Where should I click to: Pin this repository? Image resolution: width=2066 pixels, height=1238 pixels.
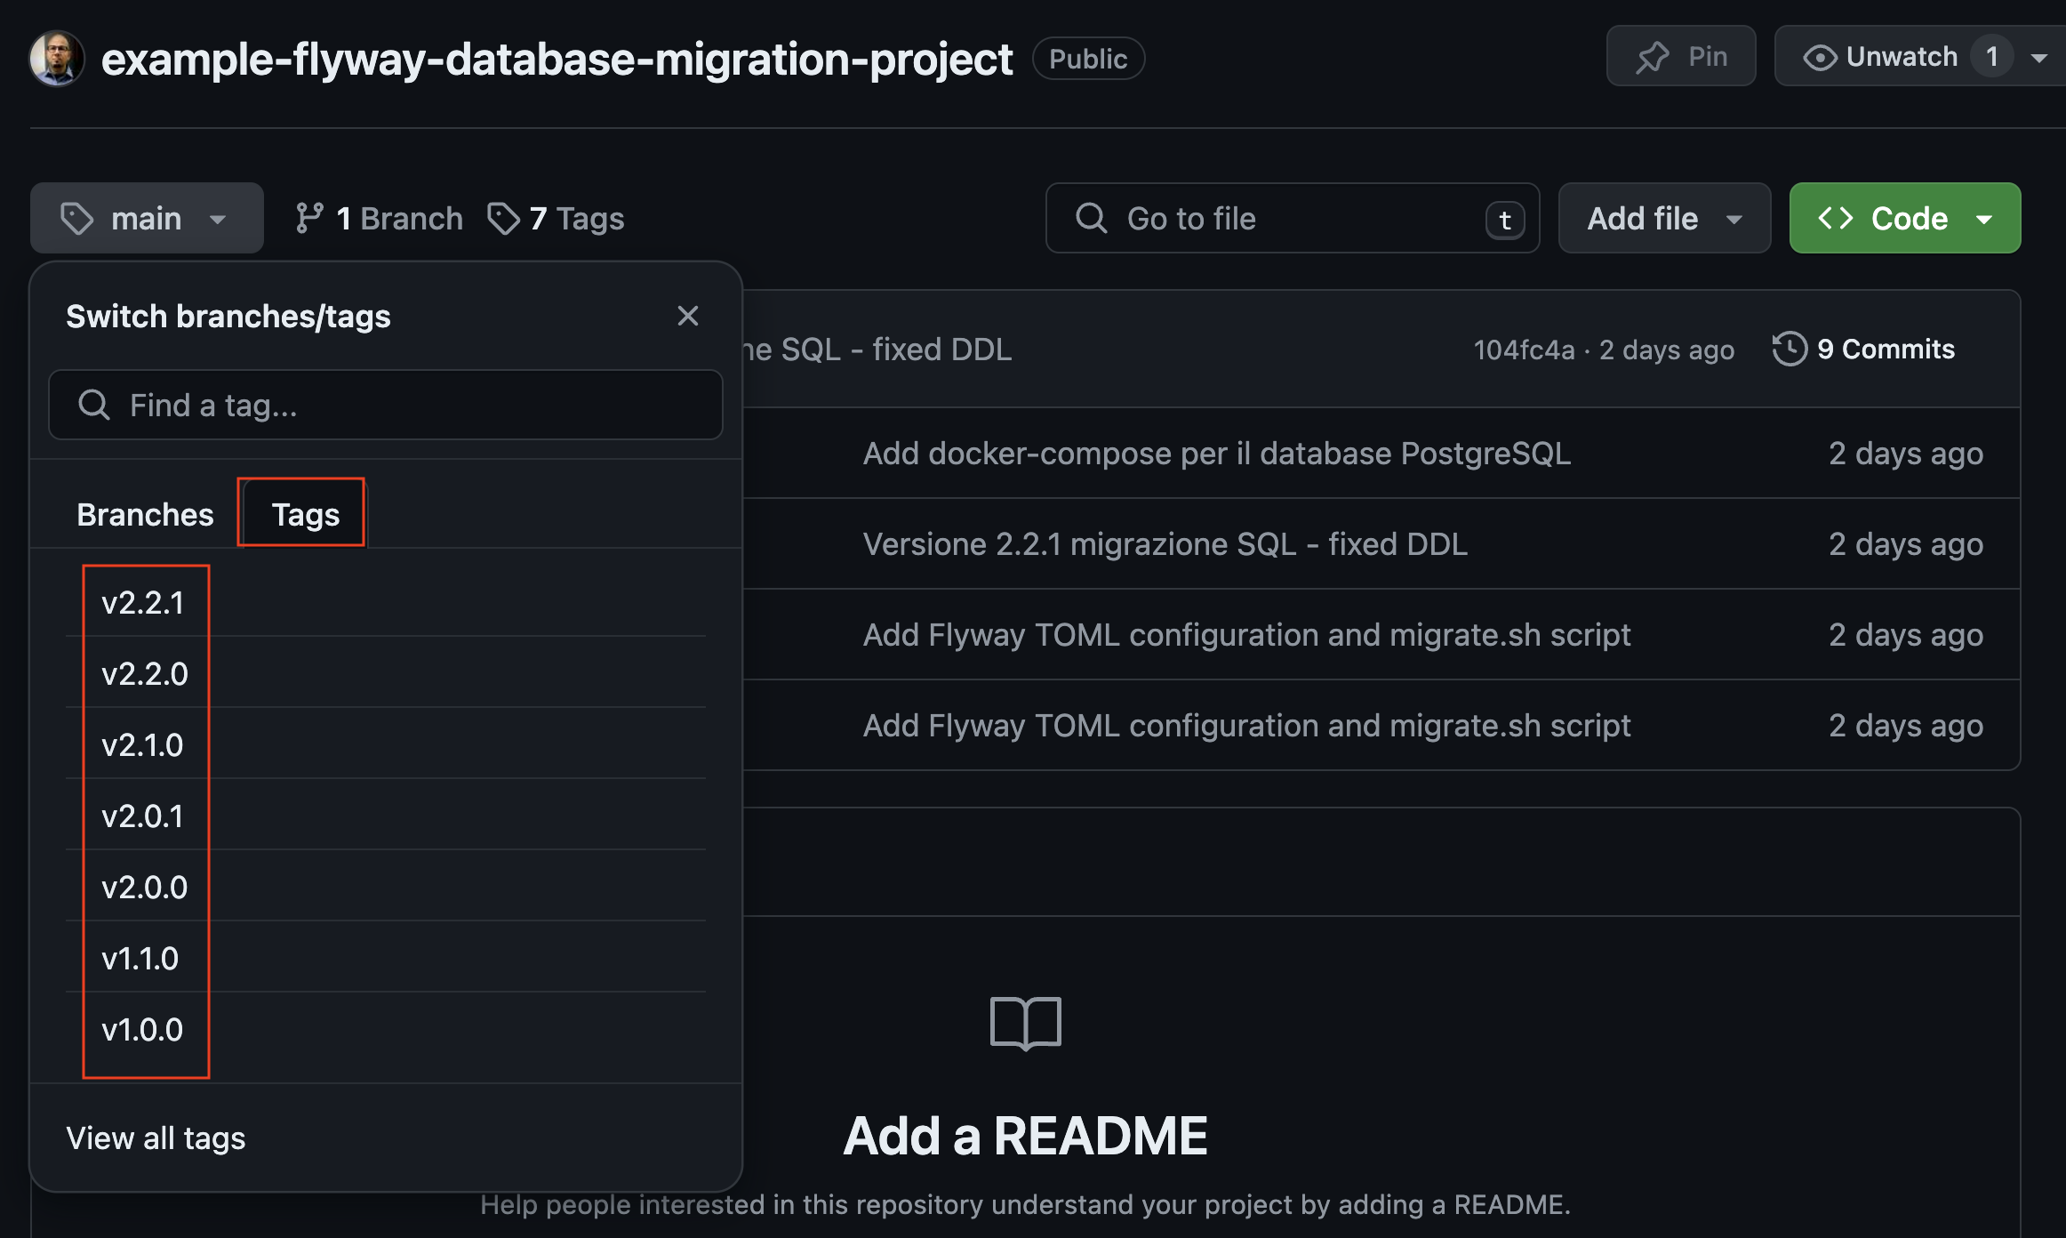(1680, 57)
